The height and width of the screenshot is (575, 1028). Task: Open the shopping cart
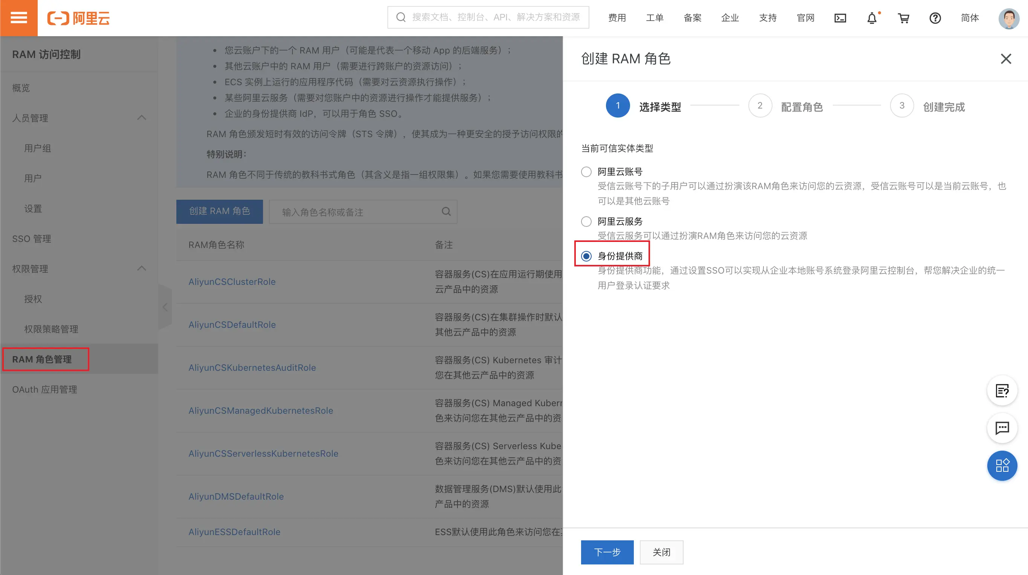click(x=904, y=18)
